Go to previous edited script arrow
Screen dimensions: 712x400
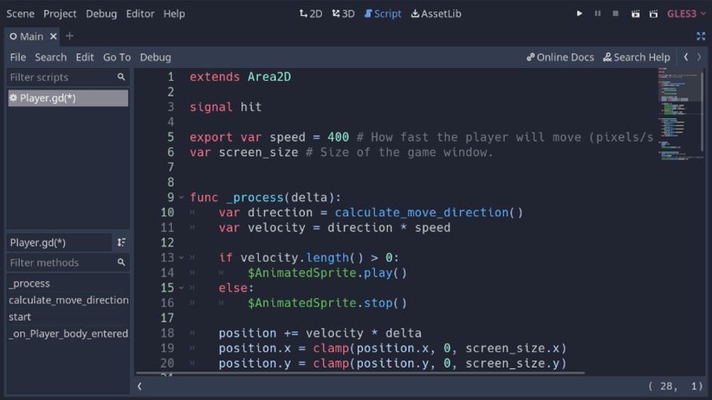[686, 57]
